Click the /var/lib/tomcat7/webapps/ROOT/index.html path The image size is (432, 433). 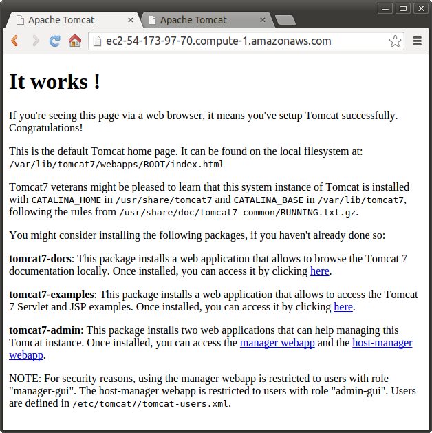pyautogui.click(x=116, y=165)
